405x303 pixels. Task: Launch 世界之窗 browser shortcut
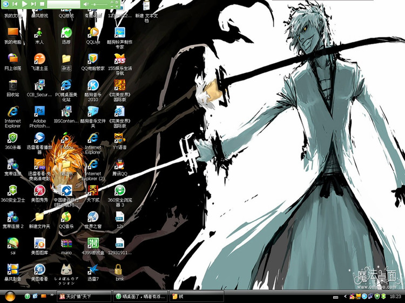[93, 220]
